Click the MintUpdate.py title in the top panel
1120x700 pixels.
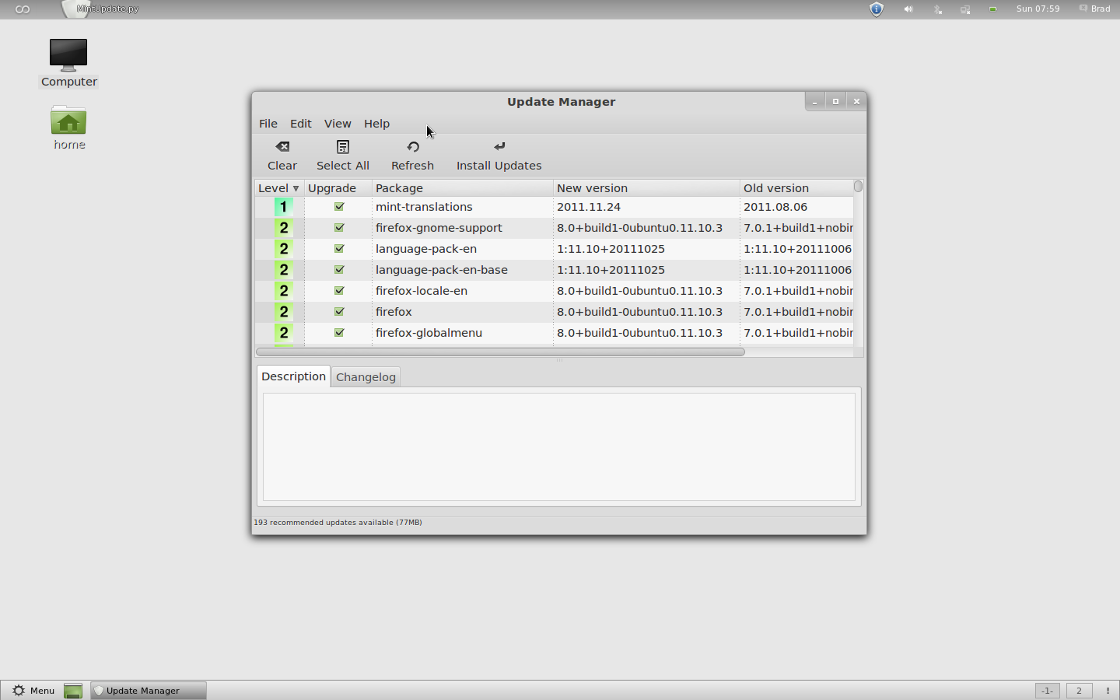pyautogui.click(x=107, y=9)
